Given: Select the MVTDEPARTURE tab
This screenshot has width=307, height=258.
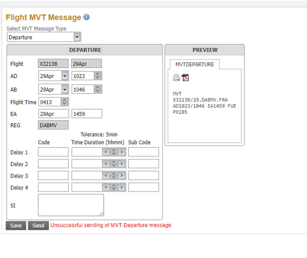Looking at the screenshot, I should 195,64.
